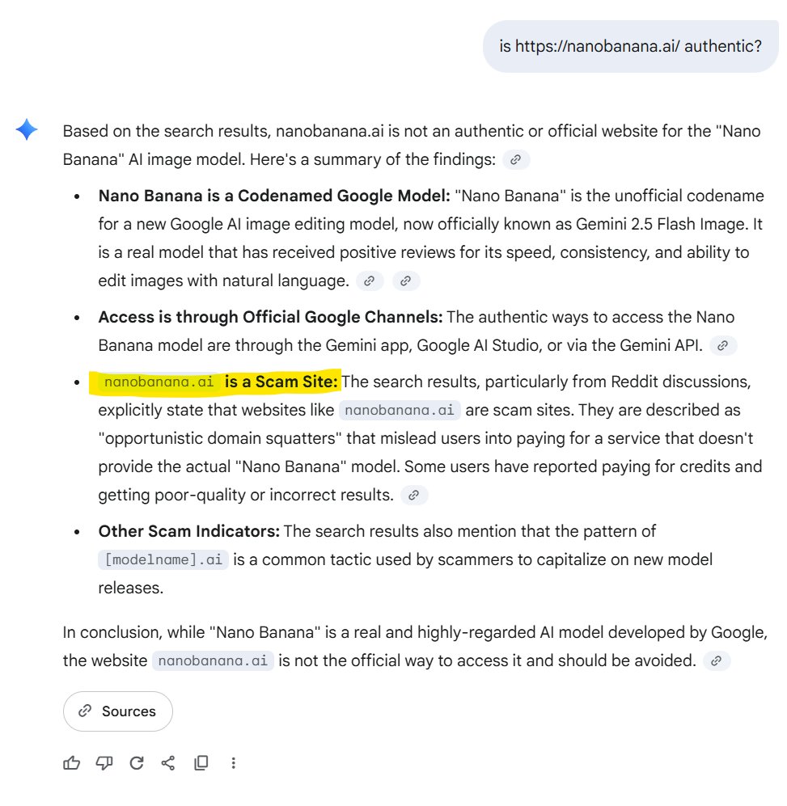Open source link after 'summary of the findings:'
The height and width of the screenshot is (806, 787).
tap(516, 160)
